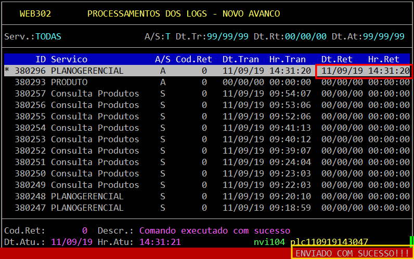Screen dimensions: 414x259
Task: Choose log entry 380254 Consulta Produtos
Action: pyautogui.click(x=95, y=128)
